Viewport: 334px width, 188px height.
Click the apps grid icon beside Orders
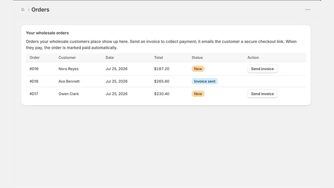pyautogui.click(x=23, y=10)
